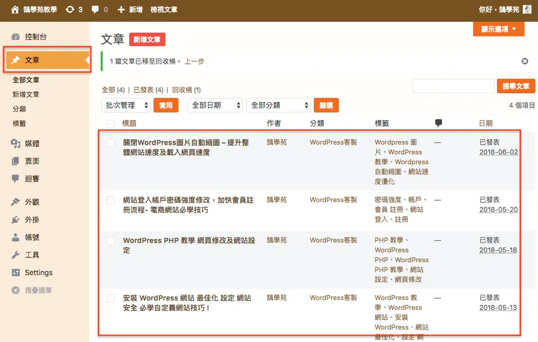Click the 4 個項目 item count text

tap(521, 105)
